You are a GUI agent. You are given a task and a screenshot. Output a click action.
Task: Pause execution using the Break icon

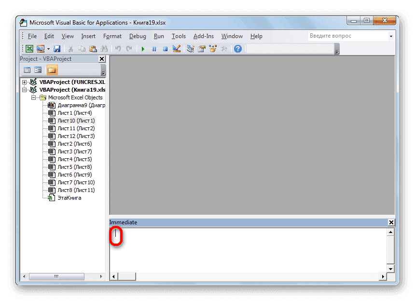tap(154, 48)
